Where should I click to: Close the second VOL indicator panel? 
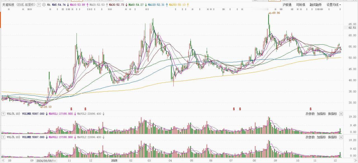[x=341, y=137]
